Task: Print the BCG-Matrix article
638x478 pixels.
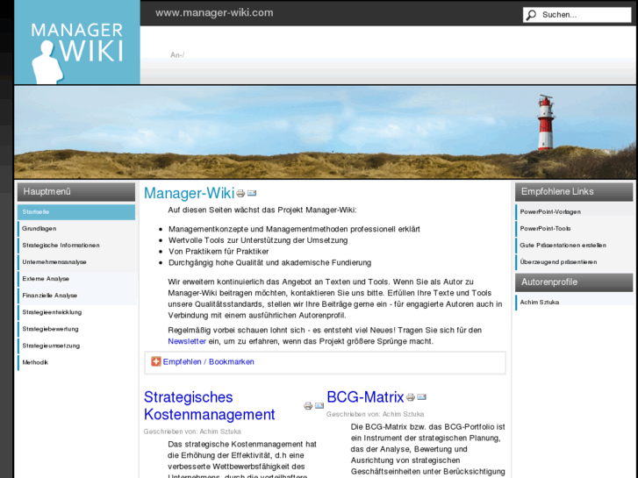Action: click(410, 397)
